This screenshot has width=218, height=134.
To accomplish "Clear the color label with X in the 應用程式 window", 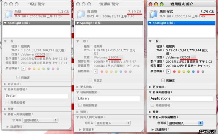I will (168, 71).
